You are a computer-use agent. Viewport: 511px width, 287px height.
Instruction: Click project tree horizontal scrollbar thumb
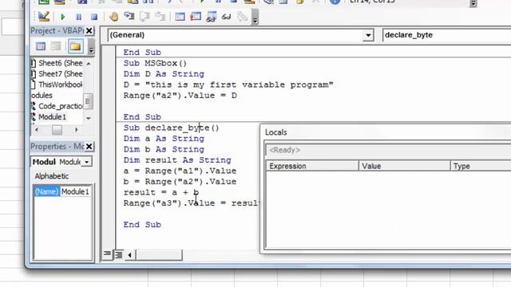pyautogui.click(x=57, y=130)
